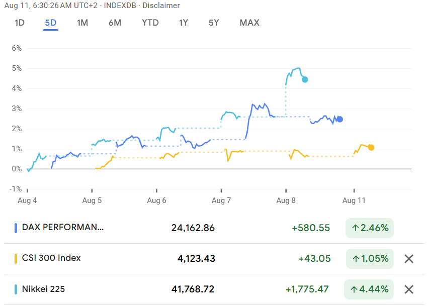This screenshot has height=306, width=430.
Task: Open the Nikkei 225 entry
Action: coord(43,289)
